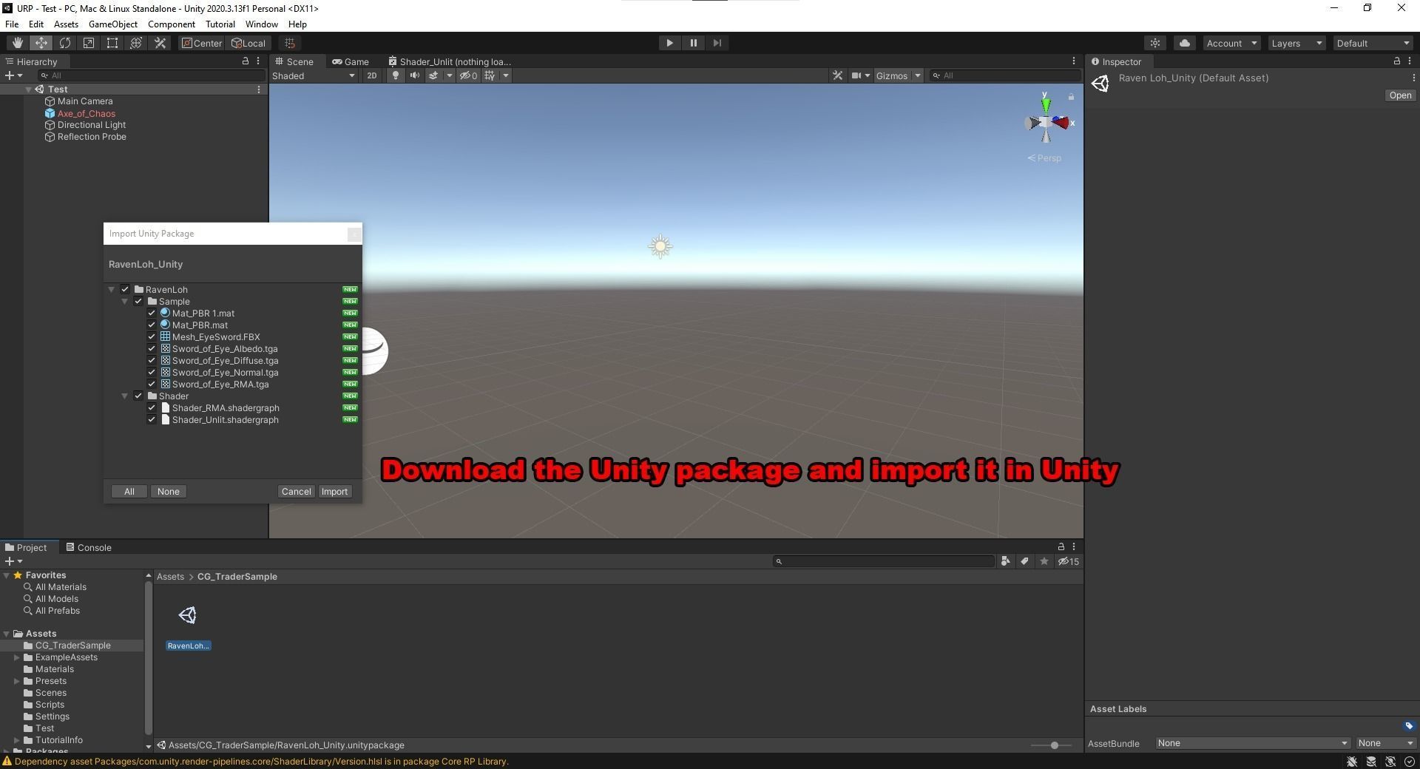Viewport: 1420px width, 769px height.
Task: Open Collaborate services sun icon
Action: 1155,43
